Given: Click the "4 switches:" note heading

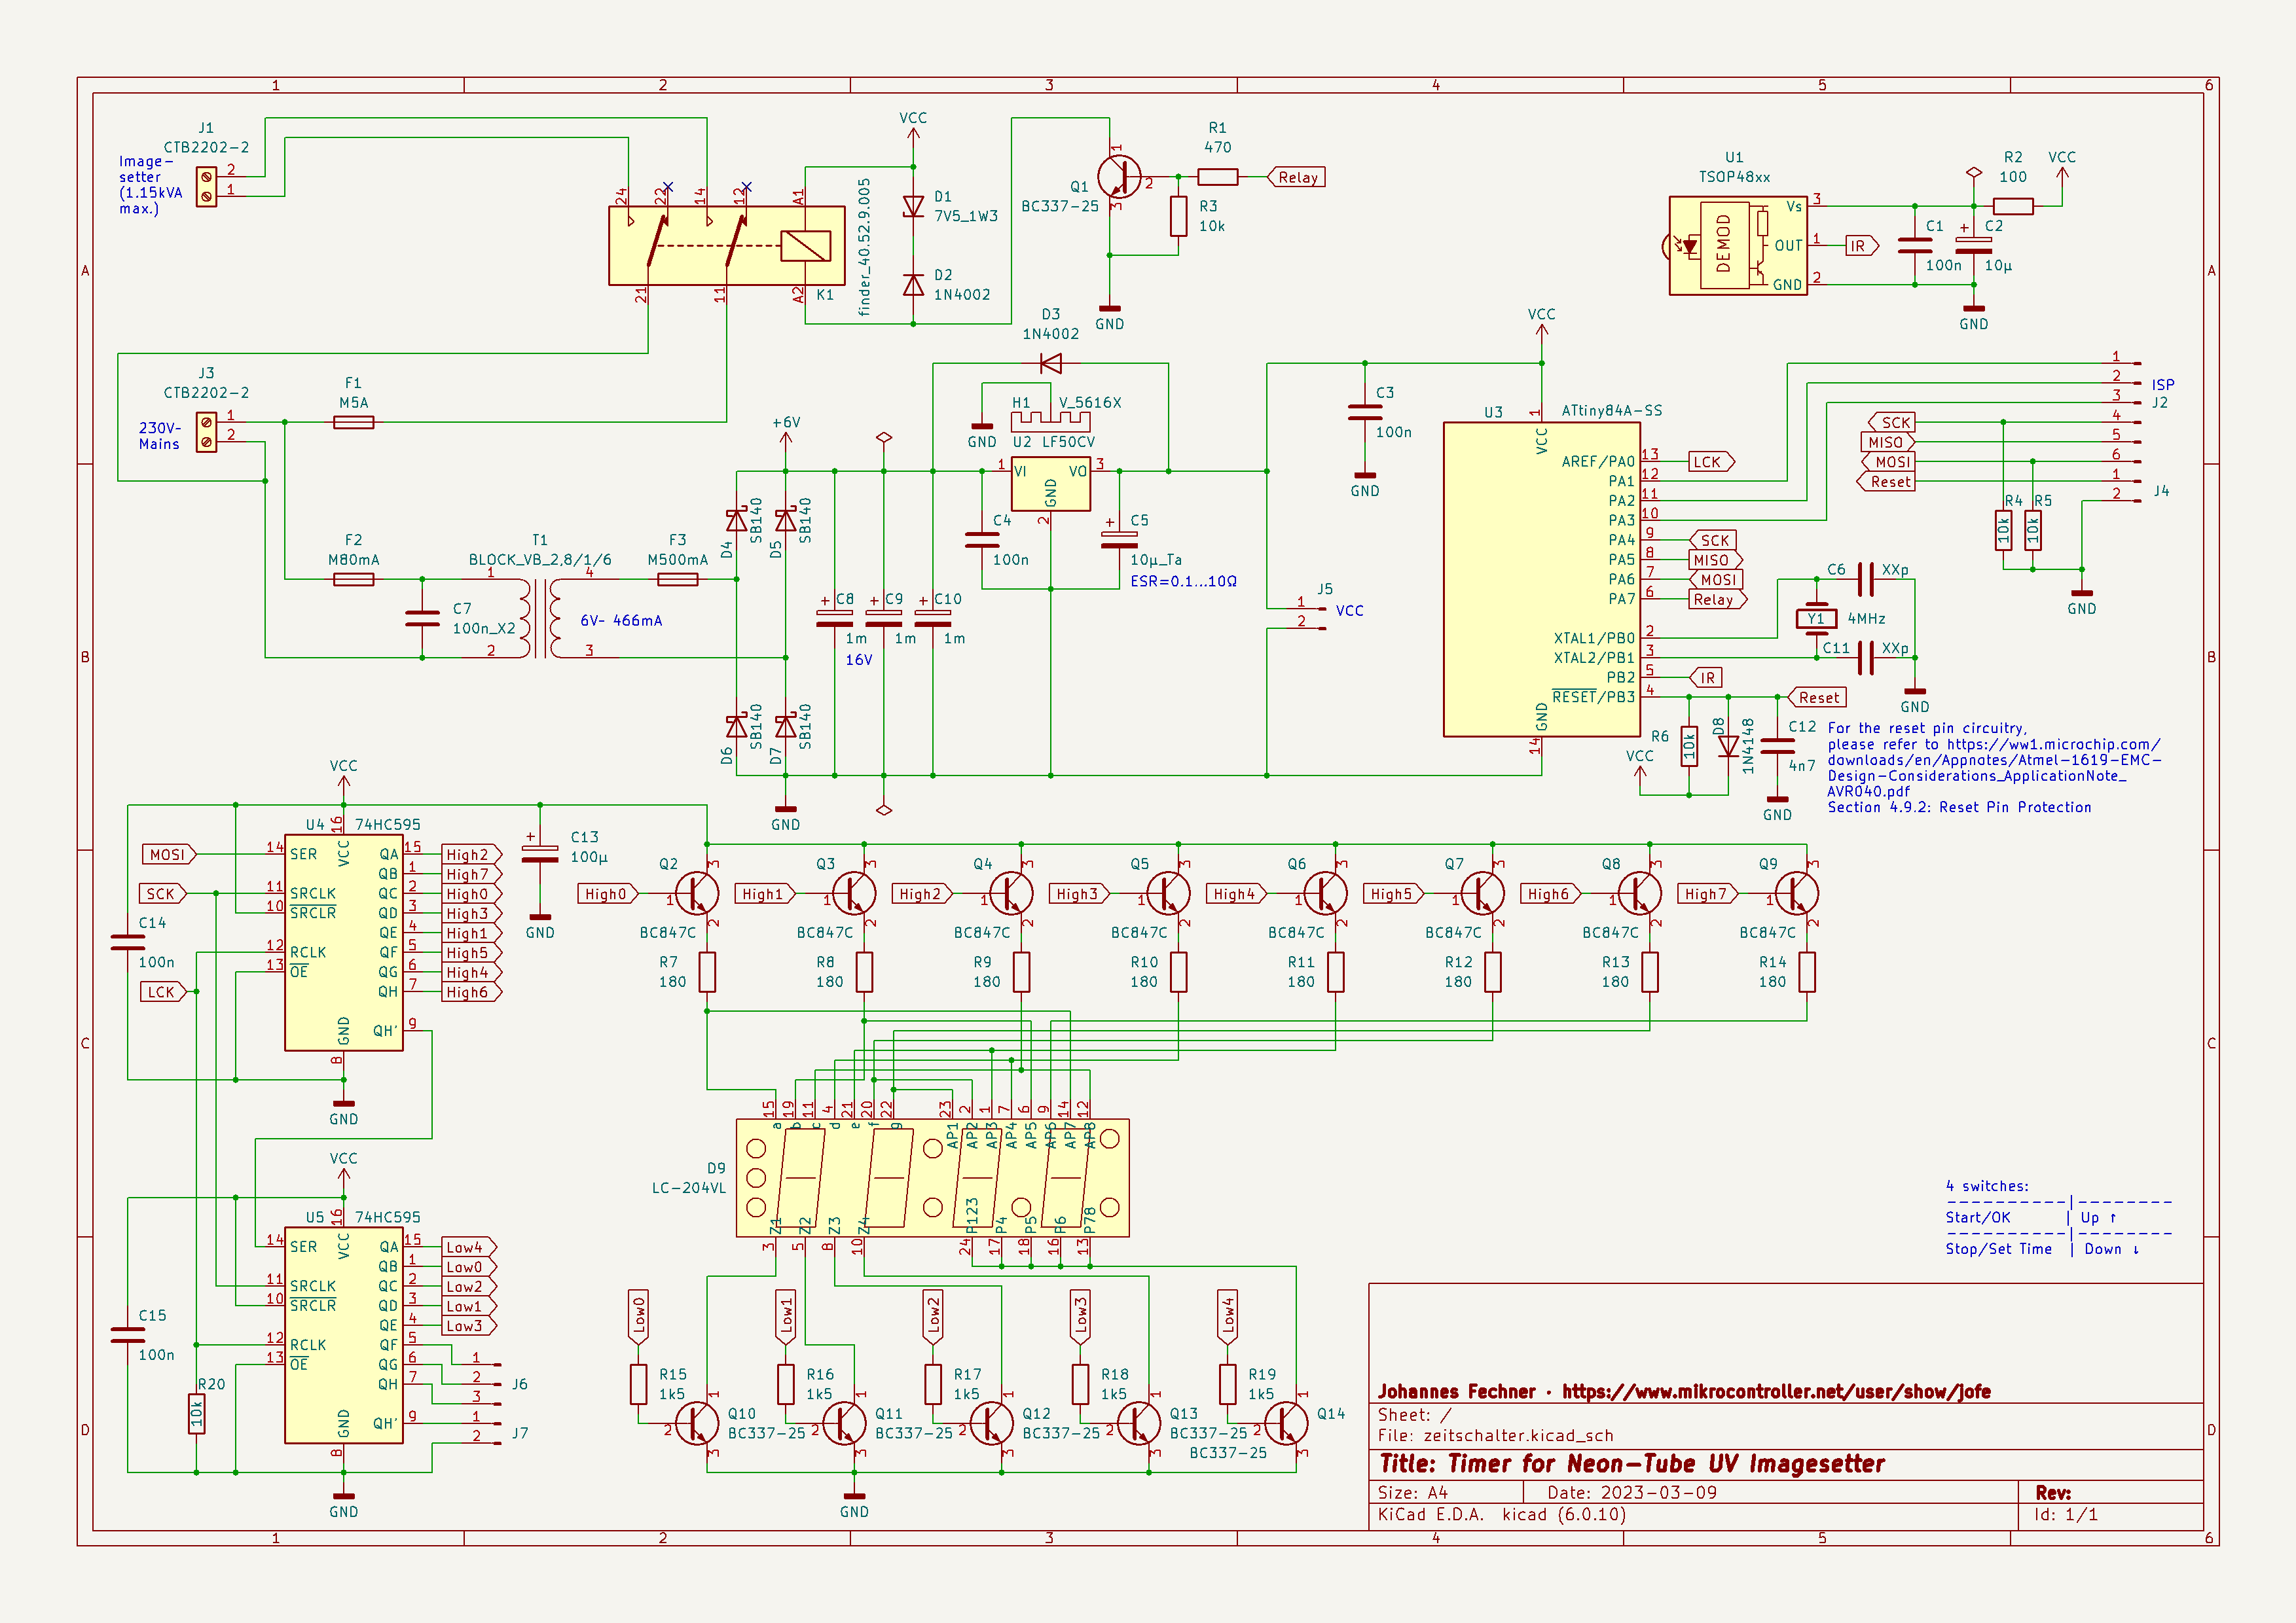Looking at the screenshot, I should (1987, 1186).
